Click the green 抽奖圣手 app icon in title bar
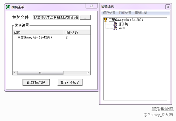This screenshot has height=121, width=176. pos(8,7)
